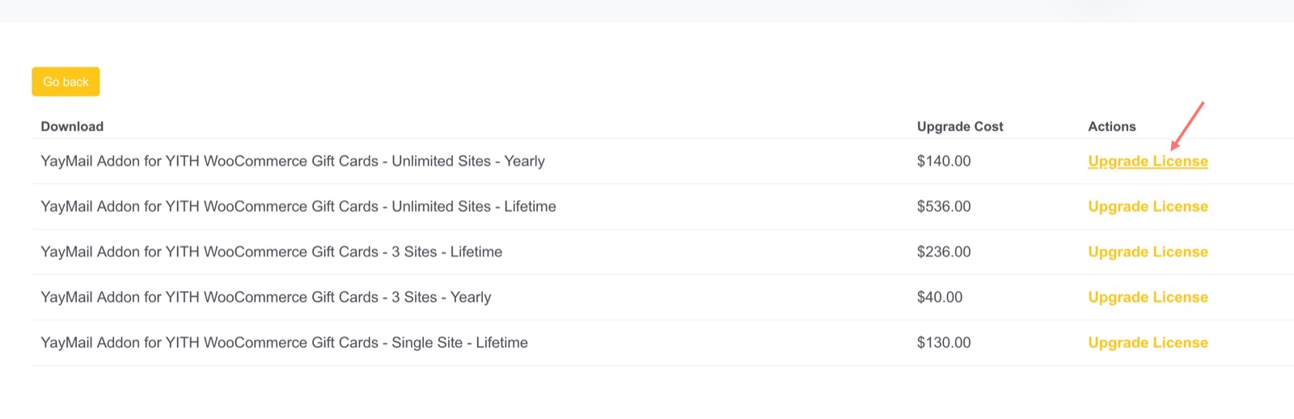Click the $236.00 upgrade cost
Image resolution: width=1294 pixels, height=419 pixels.
click(x=944, y=252)
